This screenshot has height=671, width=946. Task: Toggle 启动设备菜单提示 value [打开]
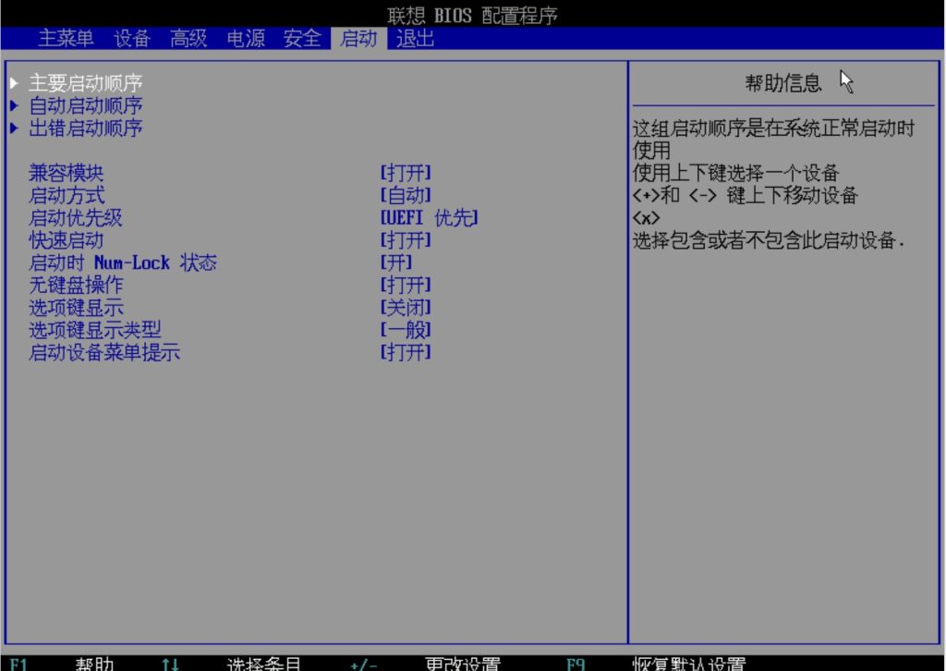coord(406,352)
